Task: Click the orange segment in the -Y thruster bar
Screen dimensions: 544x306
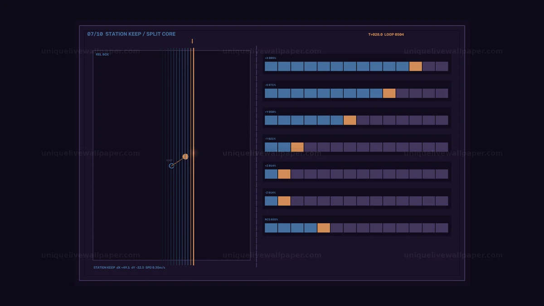Action: pos(297,147)
